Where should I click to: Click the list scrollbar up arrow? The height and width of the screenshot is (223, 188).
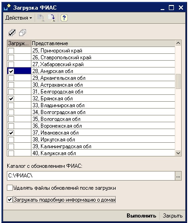178,43
